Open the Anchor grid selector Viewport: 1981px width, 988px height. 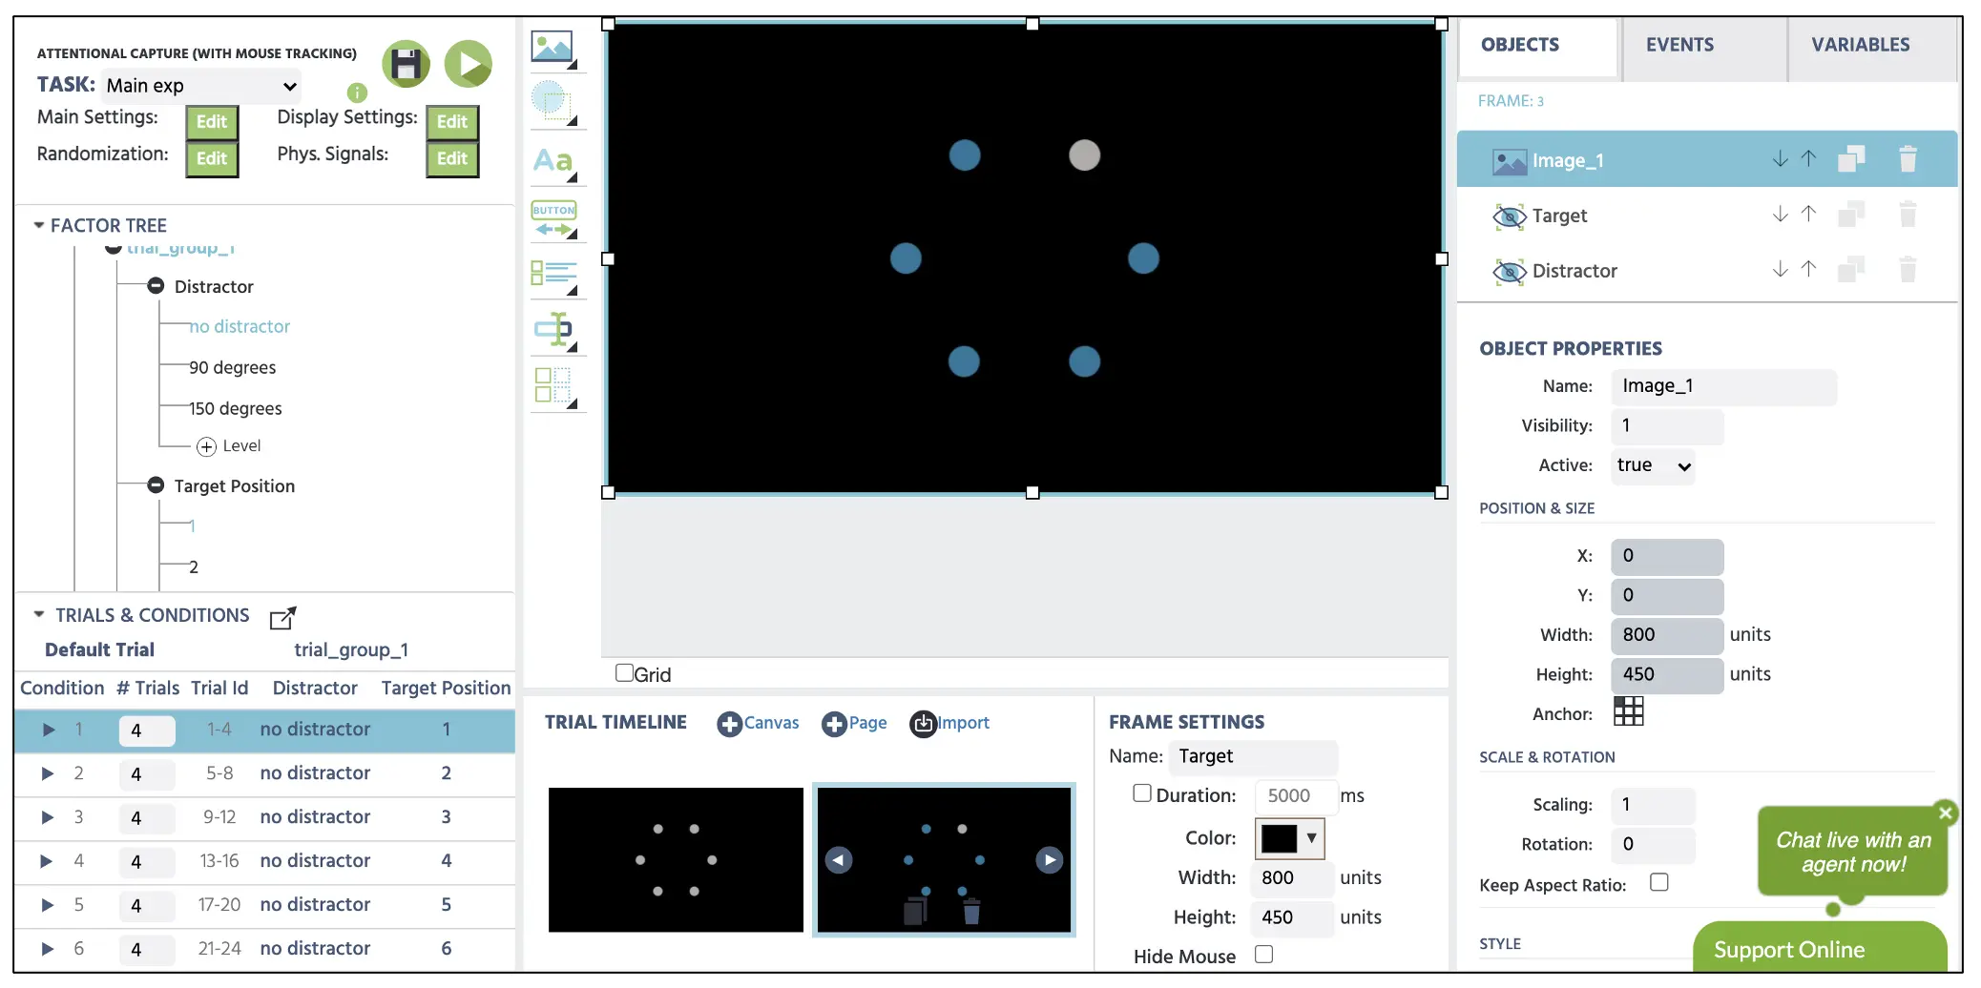(x=1628, y=711)
